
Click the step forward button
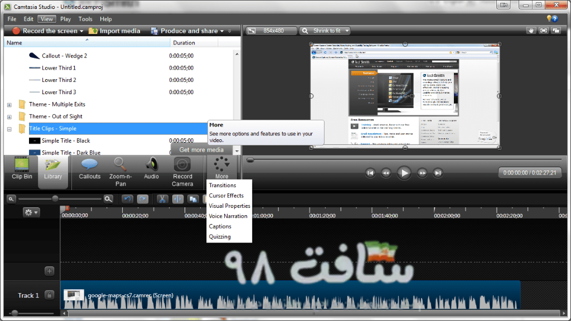(422, 173)
